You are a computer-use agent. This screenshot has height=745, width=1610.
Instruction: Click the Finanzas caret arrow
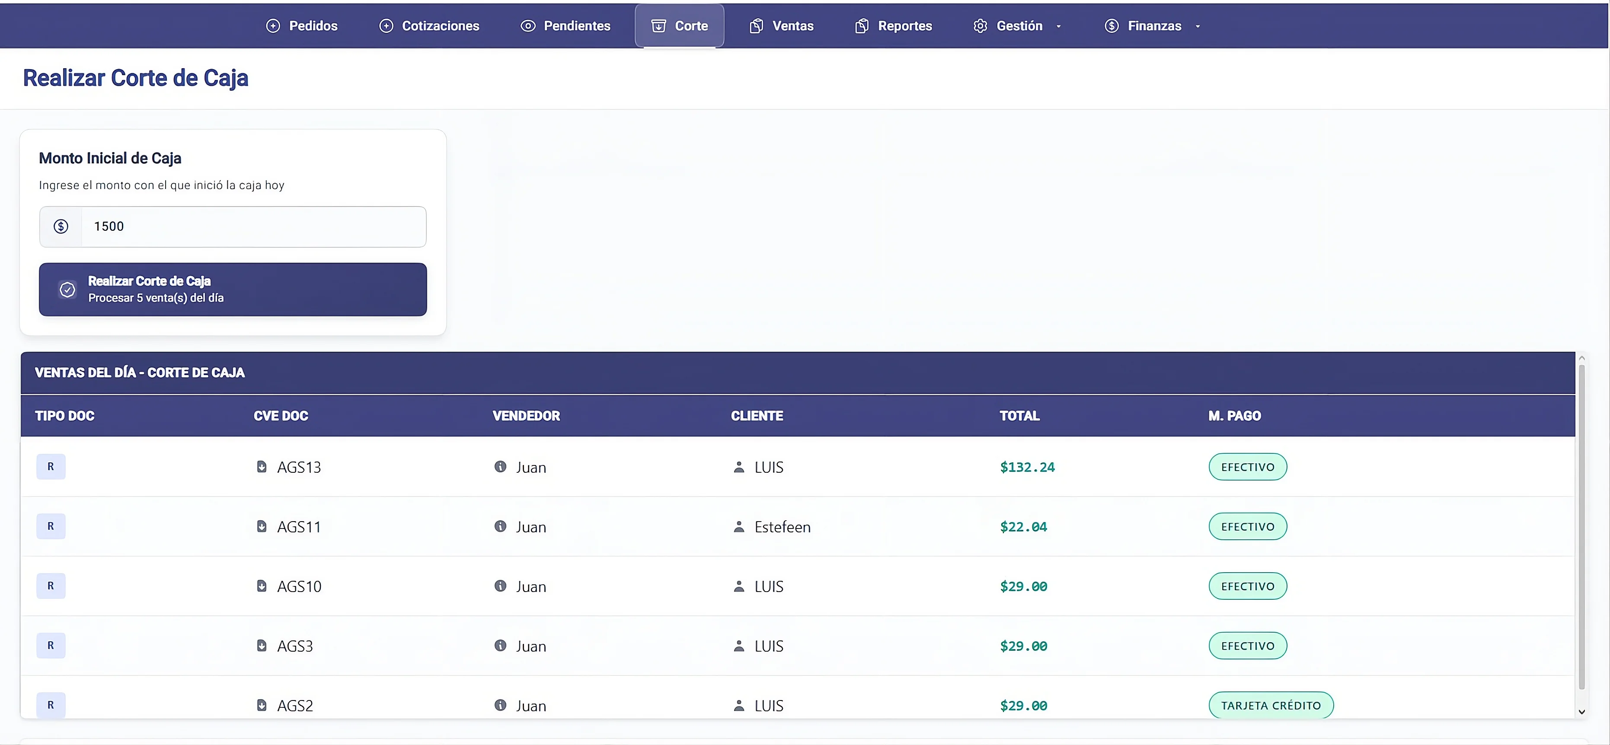click(1198, 26)
